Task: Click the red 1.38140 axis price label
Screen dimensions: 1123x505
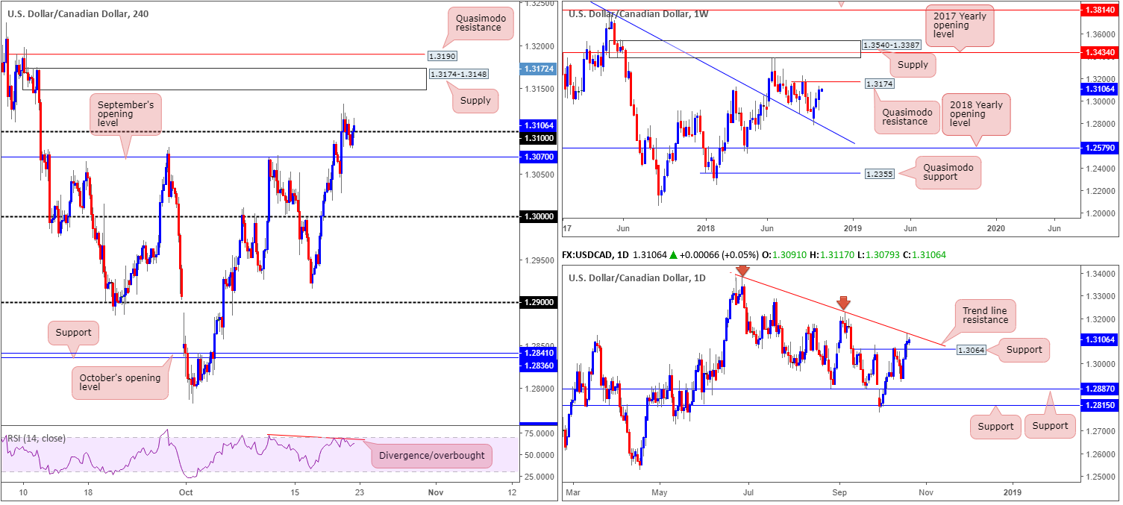Action: click(x=1101, y=10)
